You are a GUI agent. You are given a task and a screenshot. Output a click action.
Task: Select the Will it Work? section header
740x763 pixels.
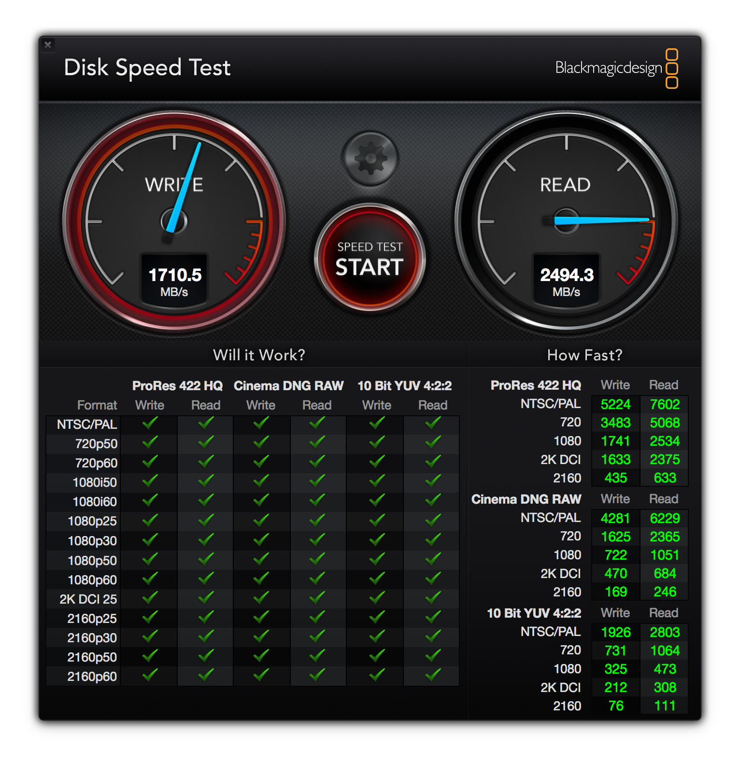point(259,355)
